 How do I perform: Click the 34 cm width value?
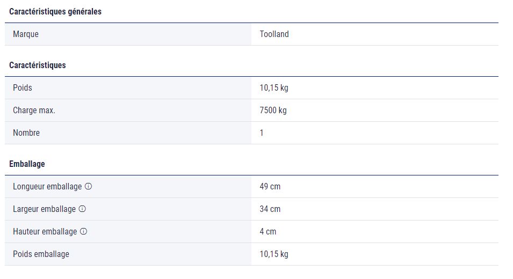pyautogui.click(x=270, y=209)
